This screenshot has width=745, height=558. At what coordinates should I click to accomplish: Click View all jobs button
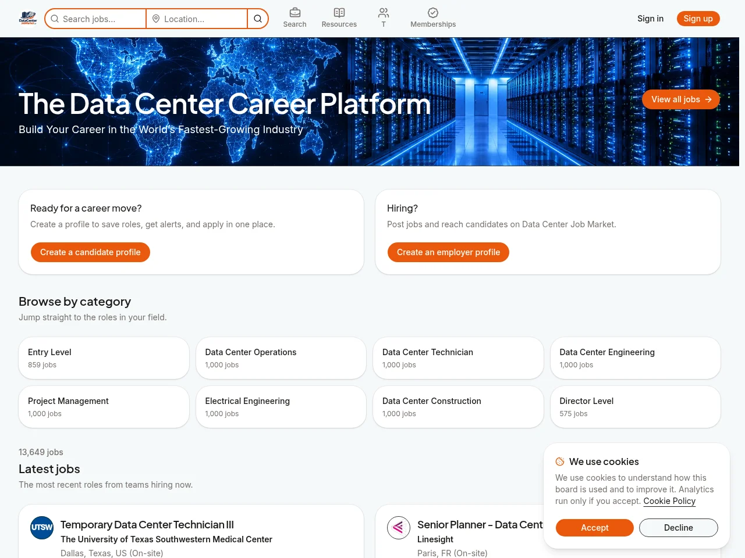[x=681, y=99]
